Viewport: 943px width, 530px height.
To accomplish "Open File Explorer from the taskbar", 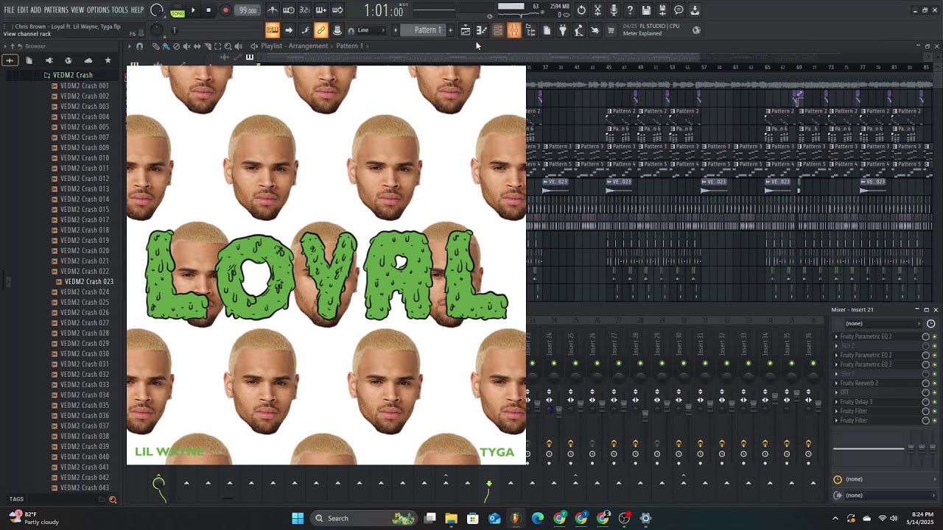I will [451, 518].
